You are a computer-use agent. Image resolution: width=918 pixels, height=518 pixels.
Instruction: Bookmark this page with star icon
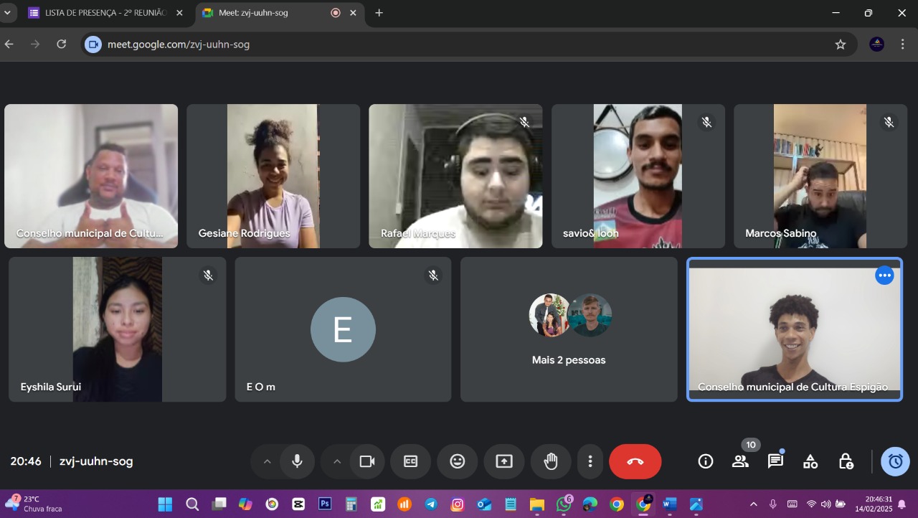841,44
